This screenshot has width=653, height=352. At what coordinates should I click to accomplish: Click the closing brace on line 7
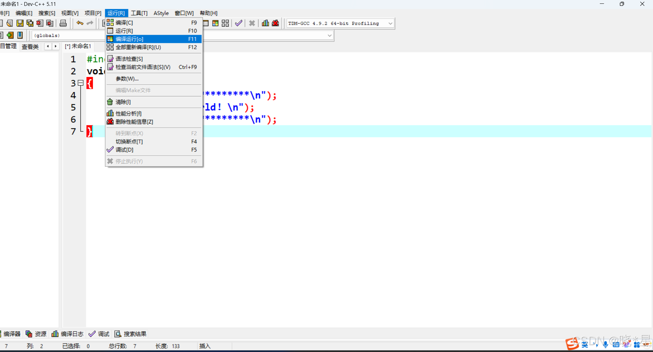89,131
